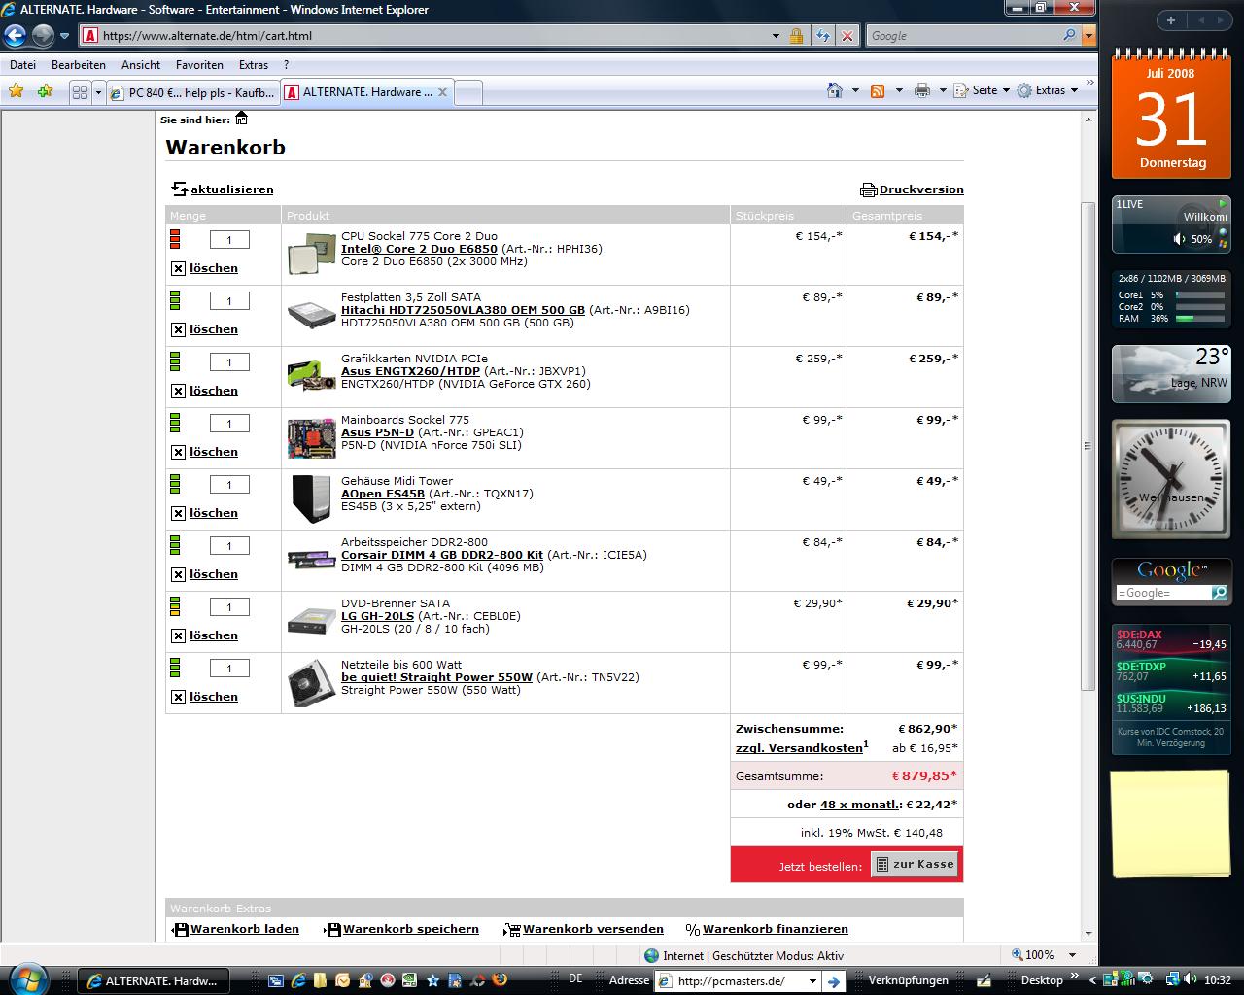
Task: Open the Extras command bar dropdown
Action: click(x=1048, y=90)
